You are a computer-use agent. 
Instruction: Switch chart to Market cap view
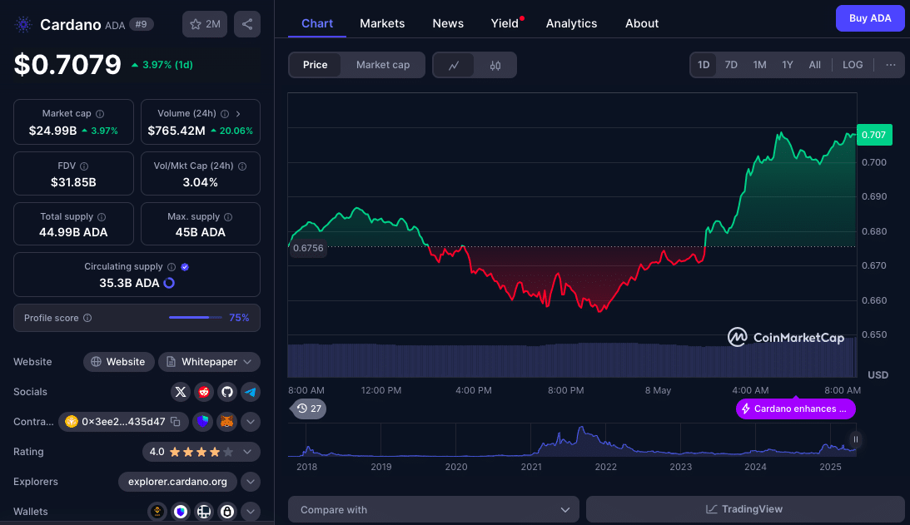tap(382, 65)
